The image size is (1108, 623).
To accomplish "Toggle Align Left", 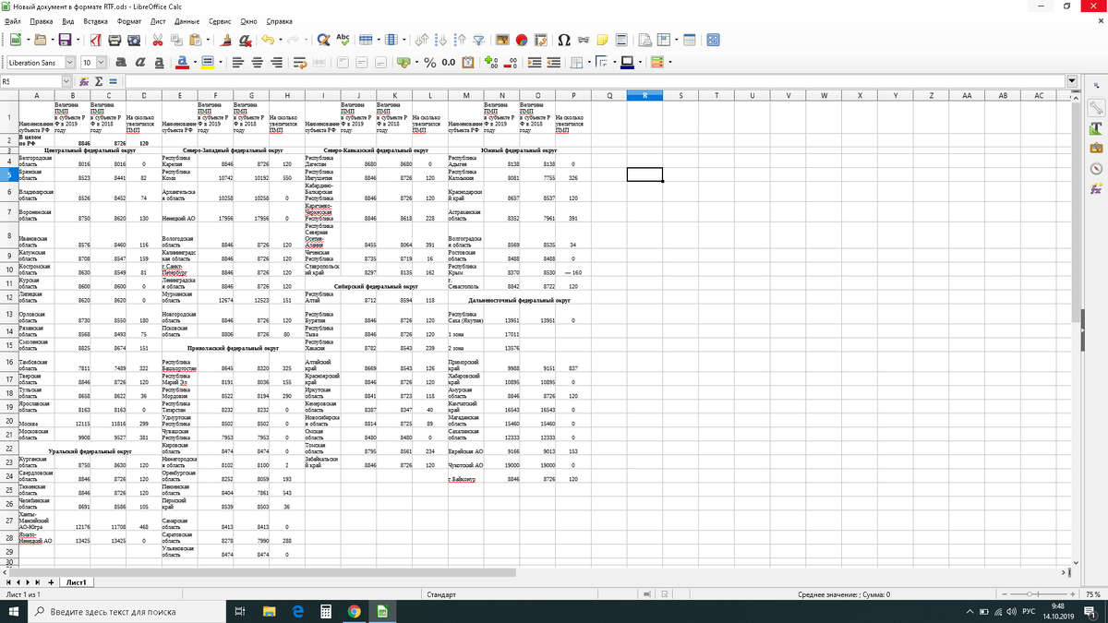I will 237,63.
